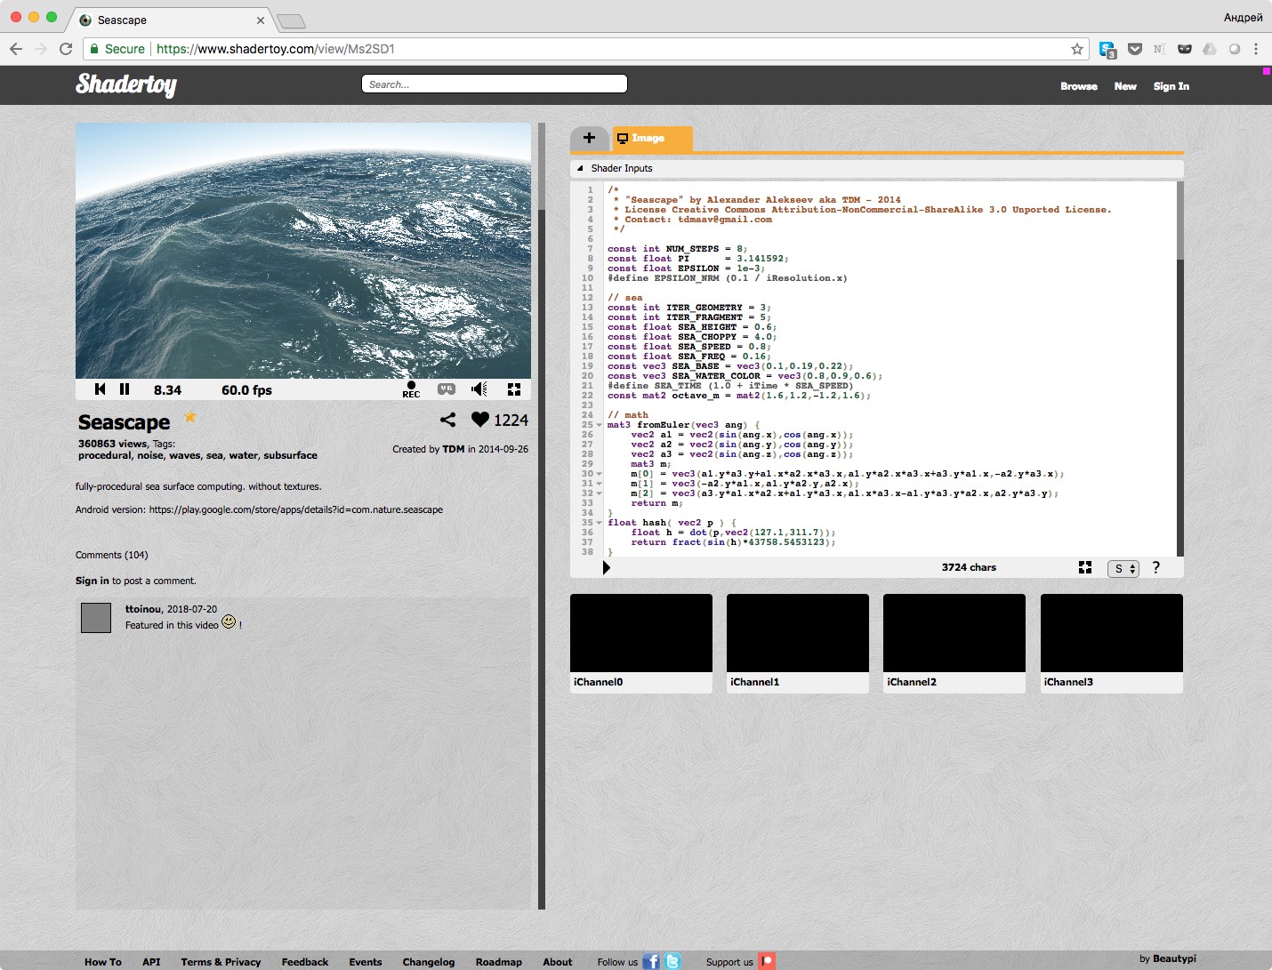Fold code at line 30 arrow
The image size is (1272, 970).
[600, 474]
